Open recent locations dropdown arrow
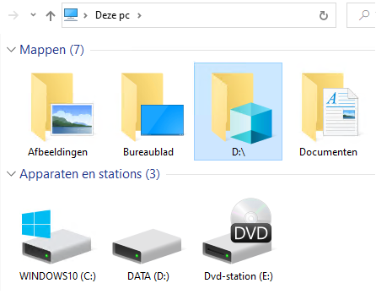This screenshot has height=305, width=376. coord(33,14)
